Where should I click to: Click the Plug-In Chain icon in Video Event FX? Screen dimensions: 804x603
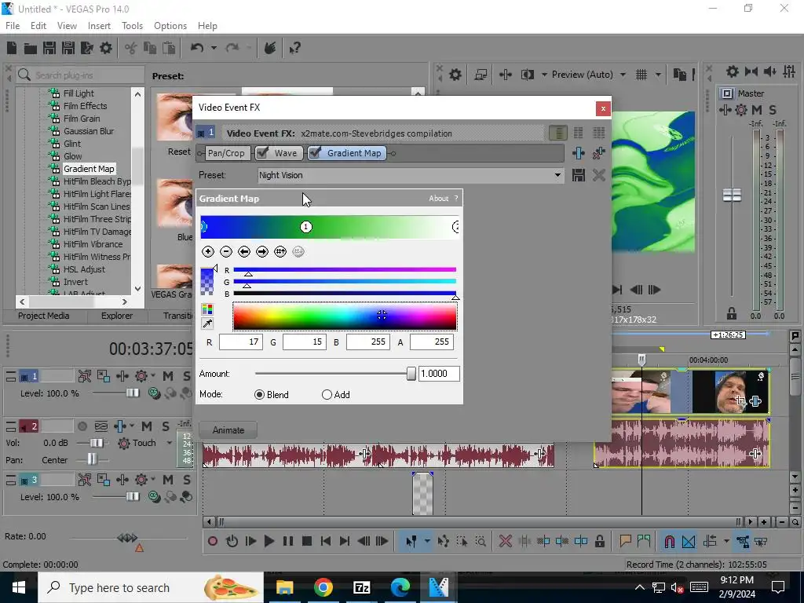(x=579, y=153)
